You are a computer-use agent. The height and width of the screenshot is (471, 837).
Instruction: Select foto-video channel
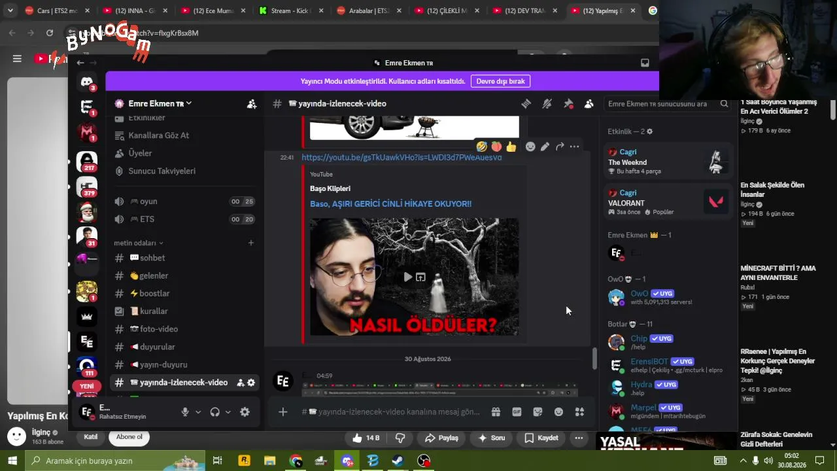click(x=184, y=329)
